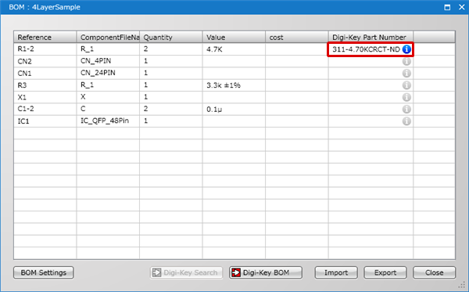Maximize the BOM window
469x292 pixels.
tap(447, 7)
